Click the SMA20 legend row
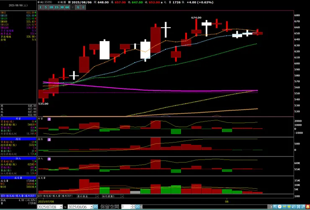Screen dimensions: 310x210 (x=18, y=18)
